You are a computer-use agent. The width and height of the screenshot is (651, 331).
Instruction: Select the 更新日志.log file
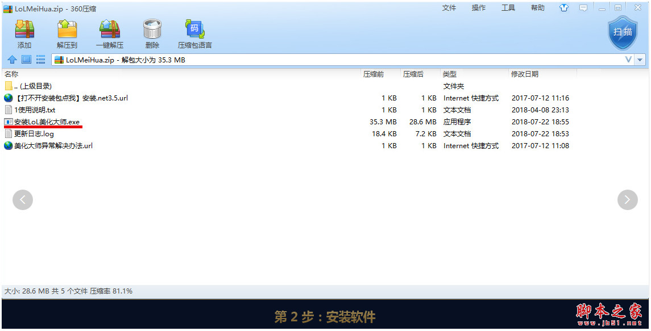pos(29,134)
